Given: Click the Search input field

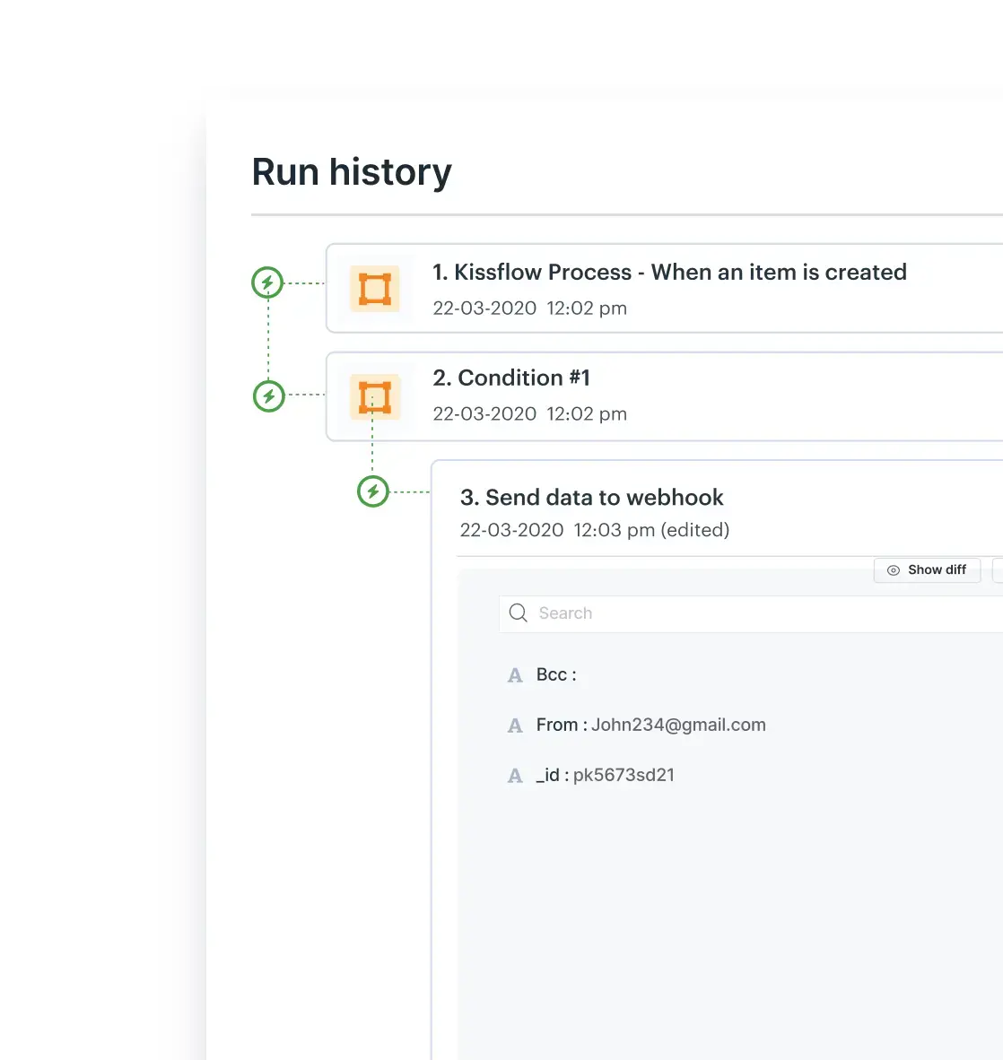Looking at the screenshot, I should [751, 613].
